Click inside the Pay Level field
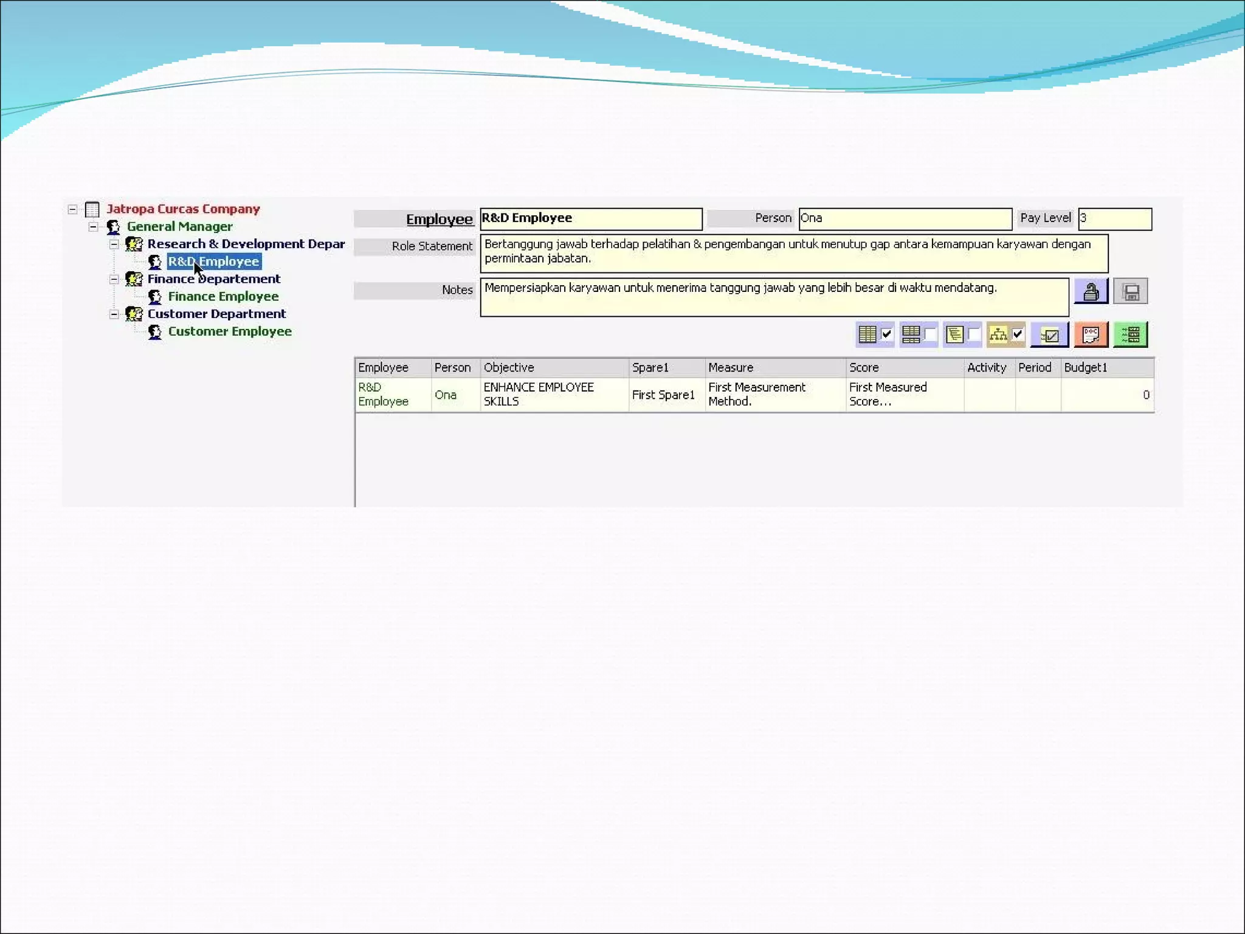The width and height of the screenshot is (1245, 934). tap(1114, 219)
